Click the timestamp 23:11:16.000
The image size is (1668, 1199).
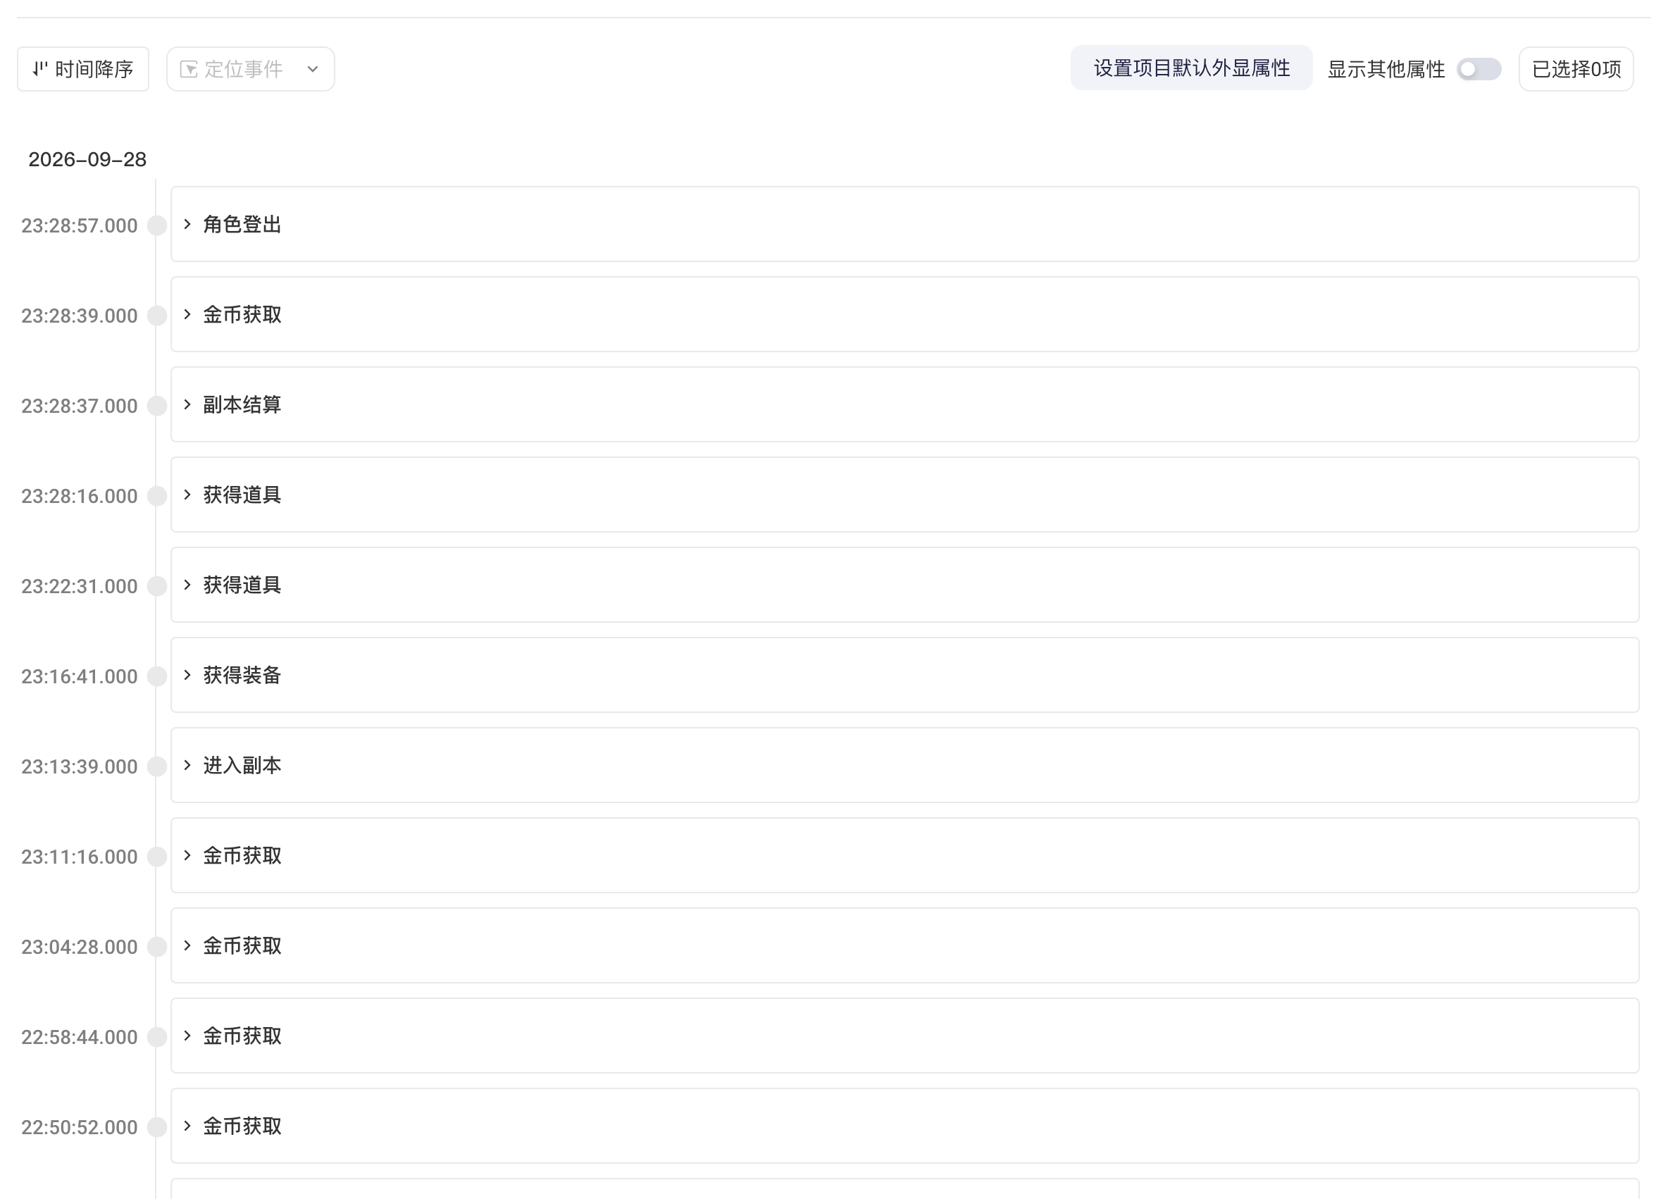click(80, 857)
